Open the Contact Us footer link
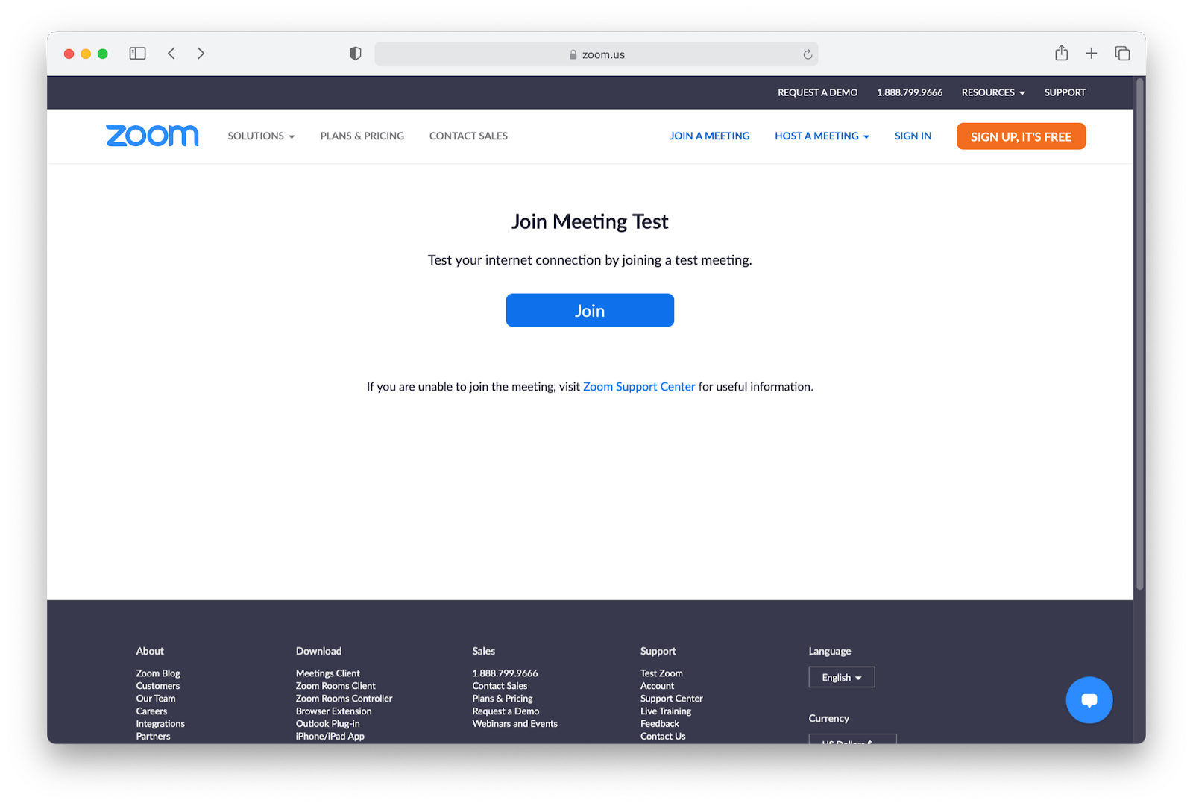 coord(663,737)
